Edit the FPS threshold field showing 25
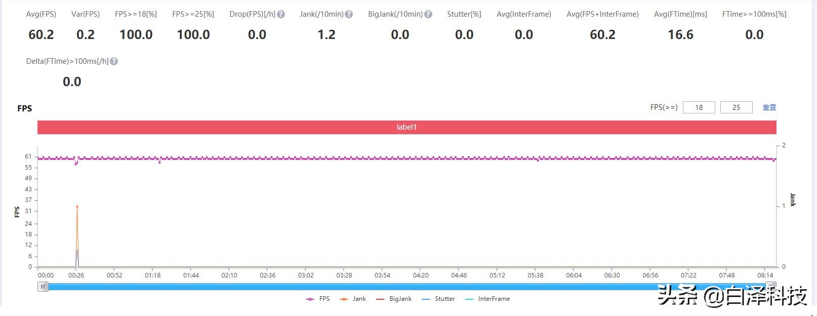Viewport: 817px width, 316px height. pos(736,107)
